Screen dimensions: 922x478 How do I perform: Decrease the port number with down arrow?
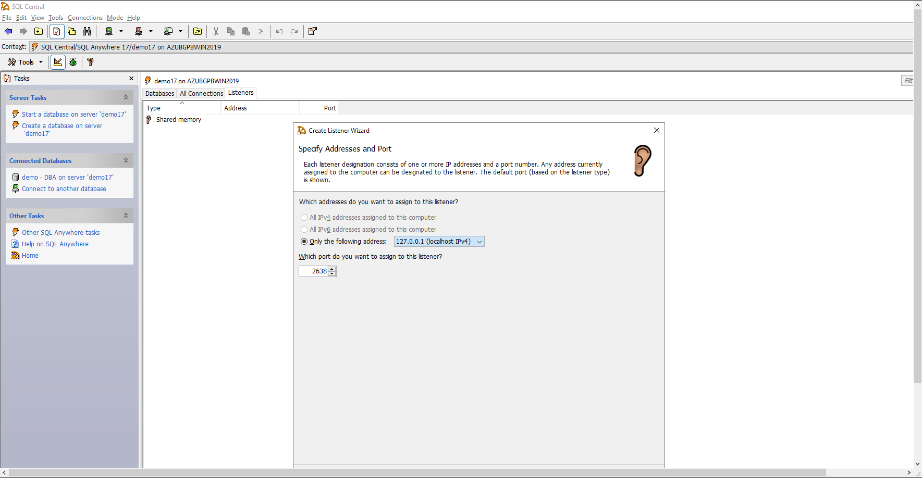(x=332, y=274)
